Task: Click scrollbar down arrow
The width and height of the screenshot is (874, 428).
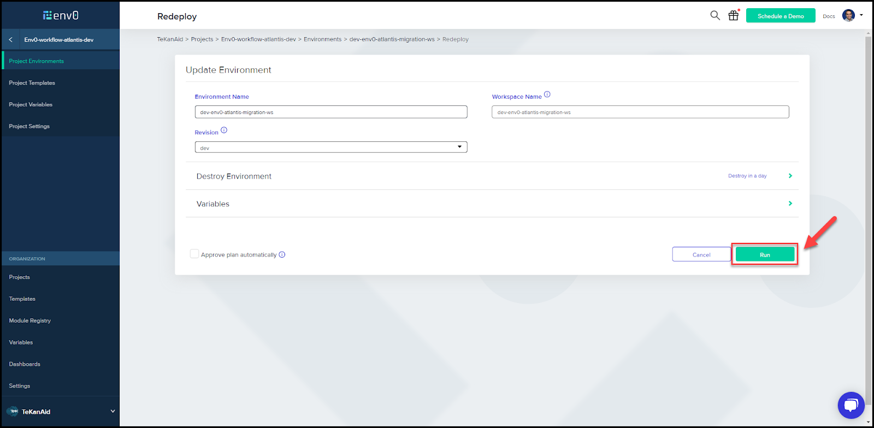Action: pos(869,422)
